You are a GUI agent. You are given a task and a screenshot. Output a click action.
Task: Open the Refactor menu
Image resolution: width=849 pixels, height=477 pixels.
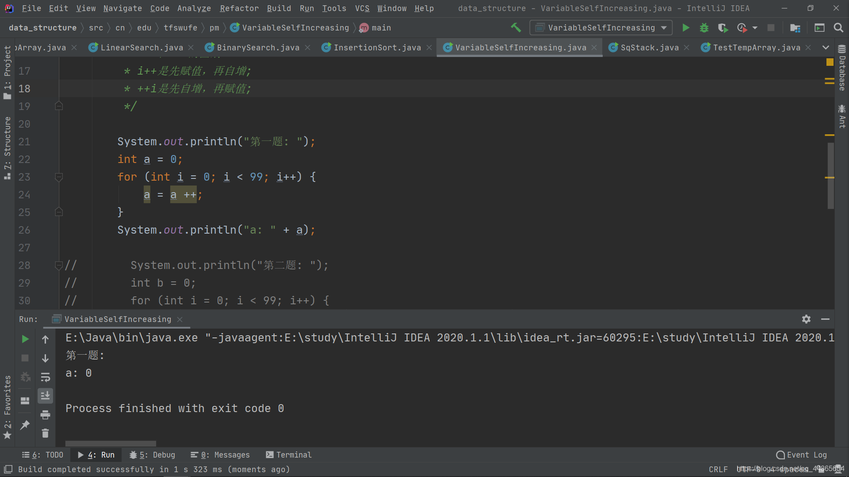click(x=239, y=8)
